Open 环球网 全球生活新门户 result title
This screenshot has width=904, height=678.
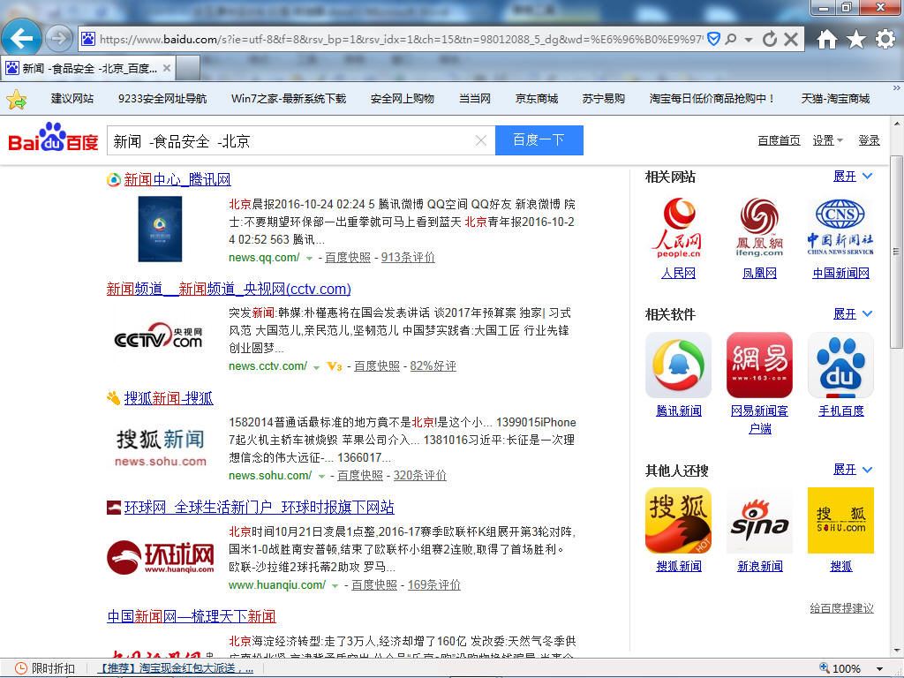tap(260, 508)
